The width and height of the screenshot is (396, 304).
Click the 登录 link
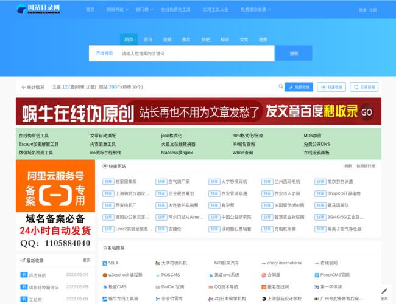coord(362,10)
